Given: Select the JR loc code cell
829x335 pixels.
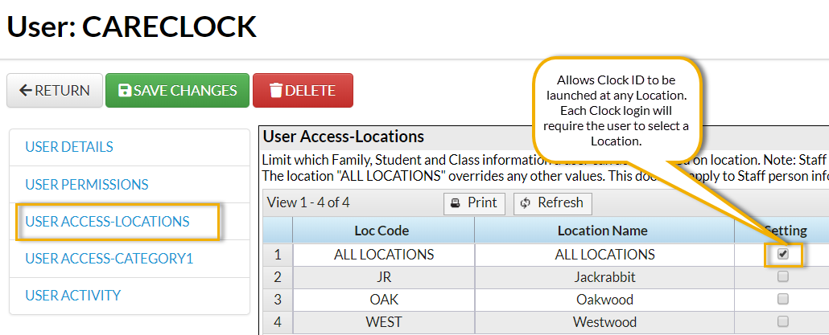Looking at the screenshot, I should tap(383, 277).
